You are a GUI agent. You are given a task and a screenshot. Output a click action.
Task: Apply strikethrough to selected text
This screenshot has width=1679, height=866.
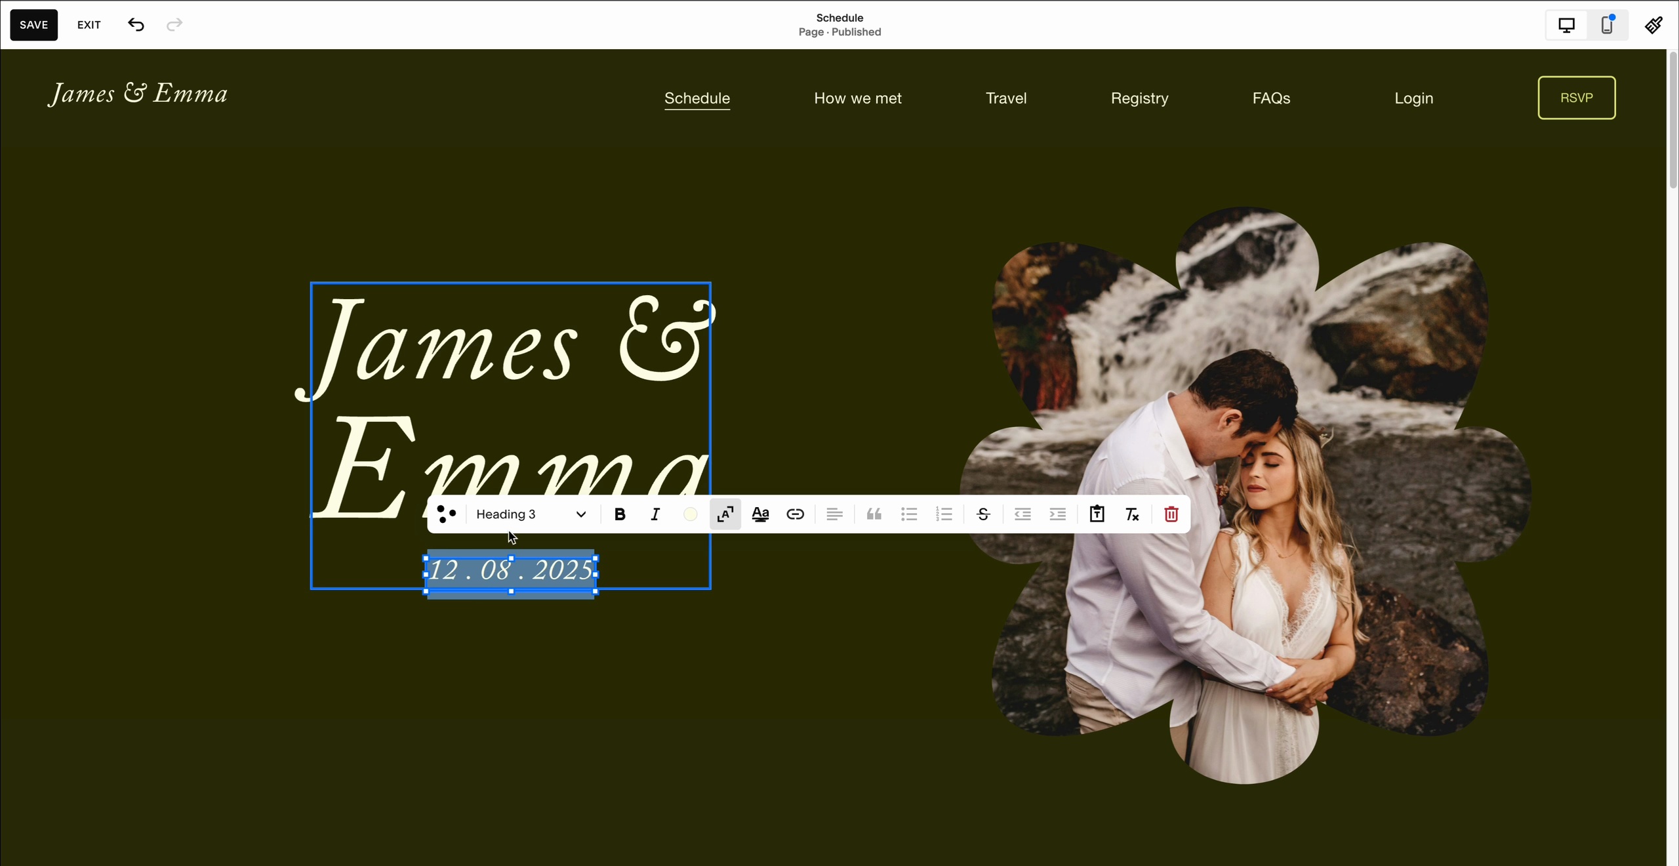982,514
